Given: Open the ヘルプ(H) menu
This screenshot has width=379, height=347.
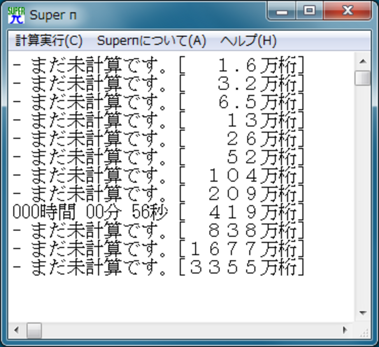Looking at the screenshot, I should point(248,40).
